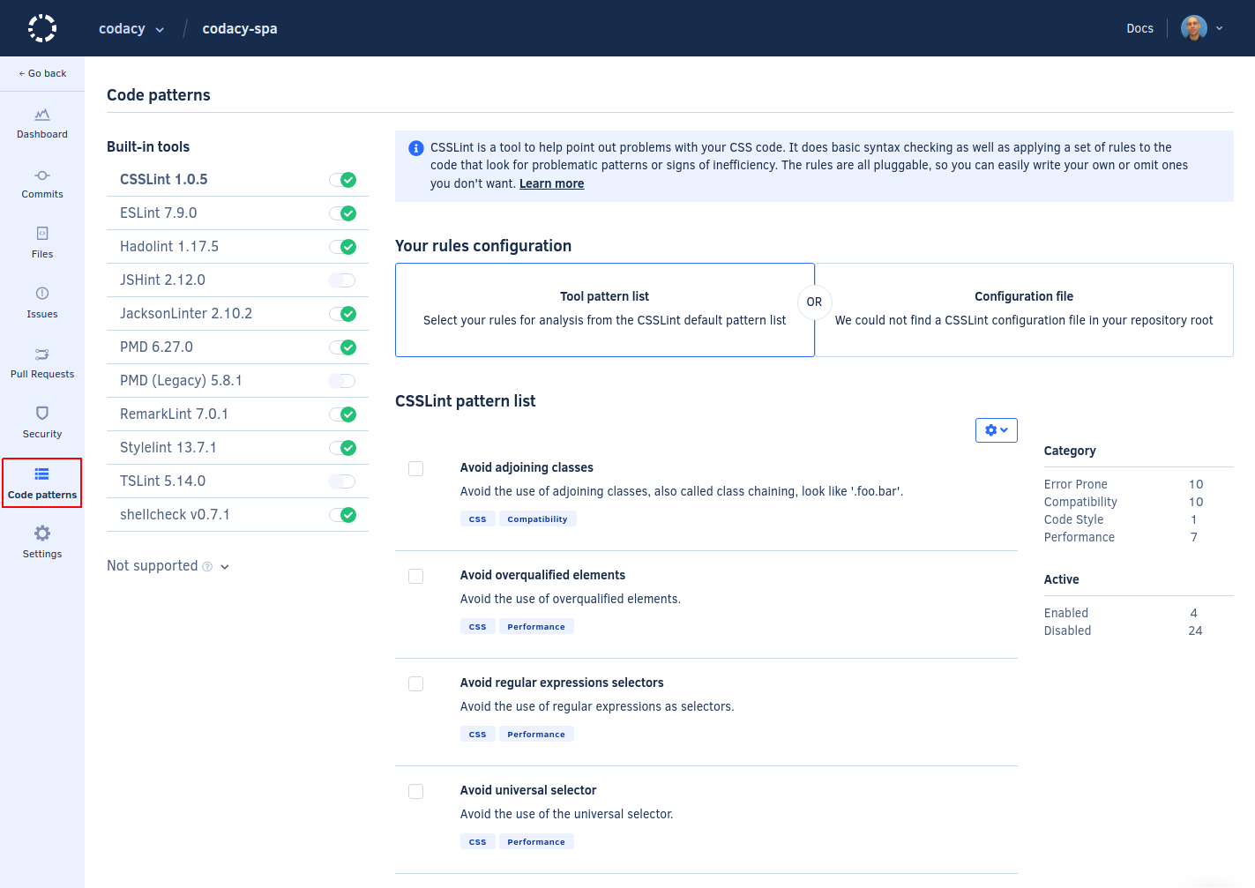The width and height of the screenshot is (1255, 888).
Task: Open the user account dropdown arrow
Action: [x=1219, y=28]
